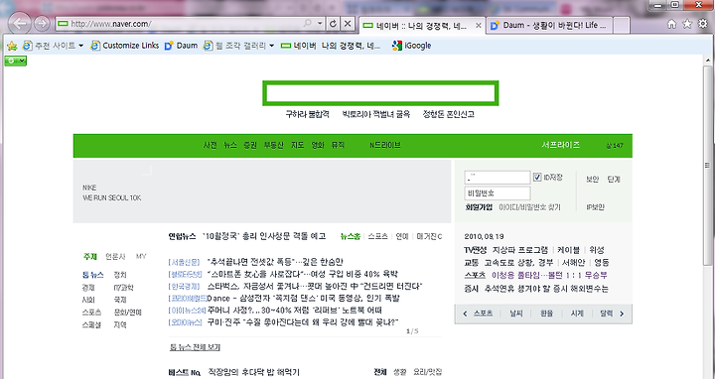Image resolution: width=715 pixels, height=379 pixels.
Task: Open 사전 in the green menu
Action: point(211,145)
